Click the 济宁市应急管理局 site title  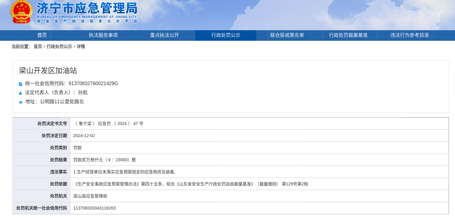tap(87, 8)
